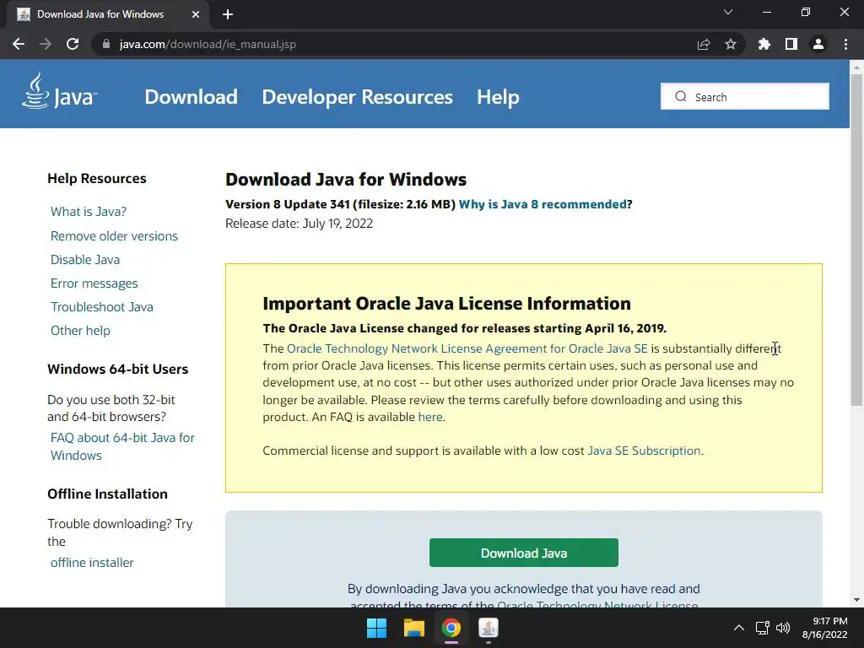Image resolution: width=864 pixels, height=648 pixels.
Task: Open 'Other help' link
Action: click(80, 331)
